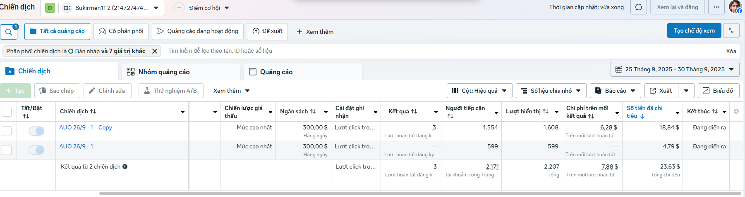Click the refresh data icon
Screen dimensions: 745x197
639,7
